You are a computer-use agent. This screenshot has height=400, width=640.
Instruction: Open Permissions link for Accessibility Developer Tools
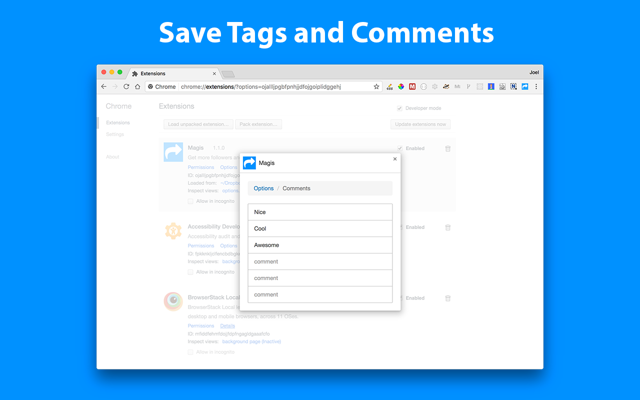point(201,246)
